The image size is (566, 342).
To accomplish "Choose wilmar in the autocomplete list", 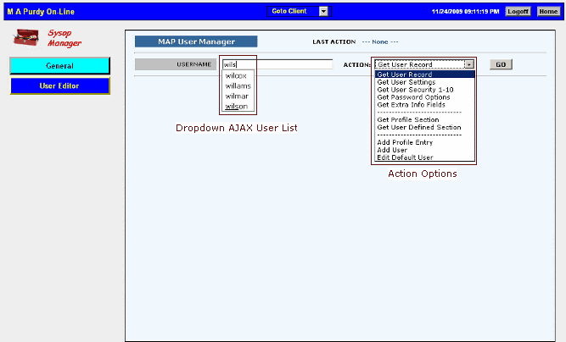I will [237, 96].
